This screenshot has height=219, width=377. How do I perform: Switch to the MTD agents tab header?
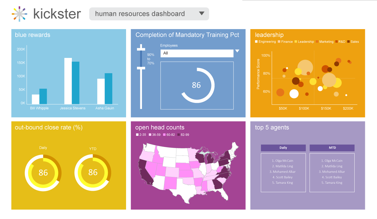click(x=332, y=148)
